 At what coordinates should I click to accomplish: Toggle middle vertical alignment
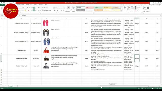pyautogui.click(x=34, y=8)
